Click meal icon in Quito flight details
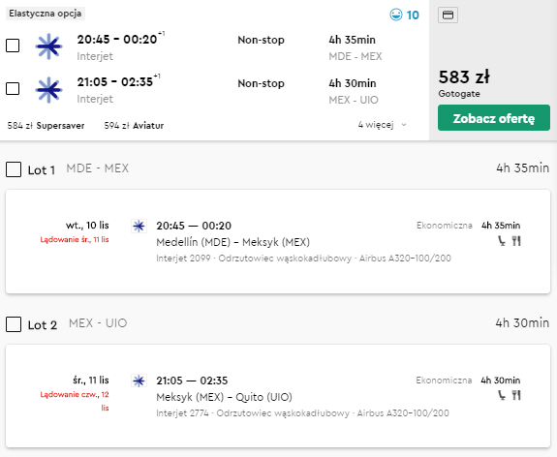 (516, 395)
